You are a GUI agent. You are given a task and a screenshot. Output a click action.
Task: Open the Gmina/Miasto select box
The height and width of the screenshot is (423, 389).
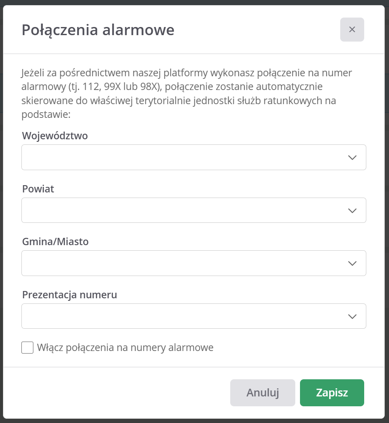click(x=184, y=263)
